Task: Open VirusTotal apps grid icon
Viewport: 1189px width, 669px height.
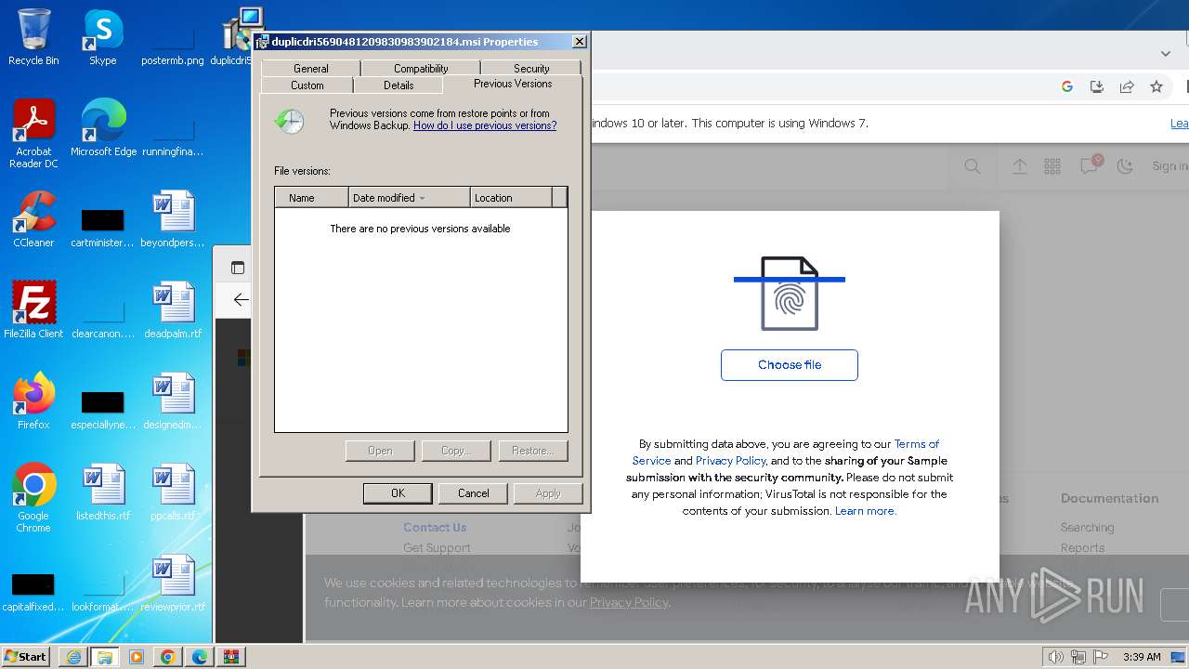Action: pos(1052,166)
